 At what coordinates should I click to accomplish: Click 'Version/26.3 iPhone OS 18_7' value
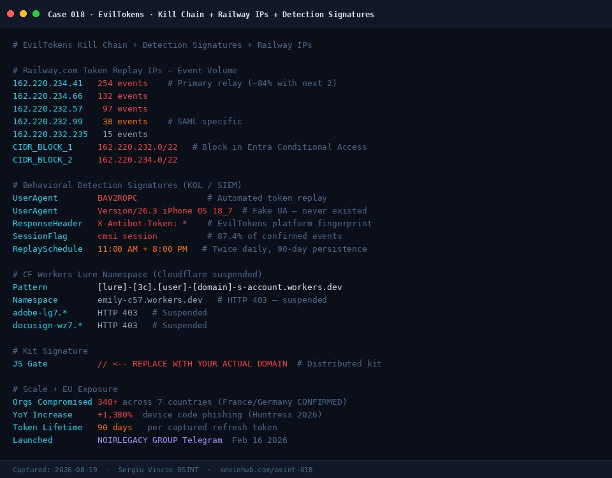[165, 211]
